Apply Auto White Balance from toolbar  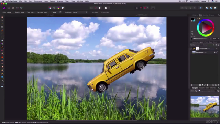63,8
